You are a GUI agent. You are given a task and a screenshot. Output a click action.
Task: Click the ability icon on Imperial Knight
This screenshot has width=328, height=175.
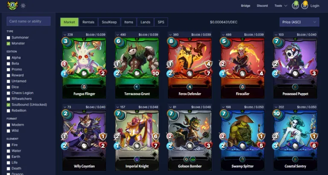pos(137,159)
